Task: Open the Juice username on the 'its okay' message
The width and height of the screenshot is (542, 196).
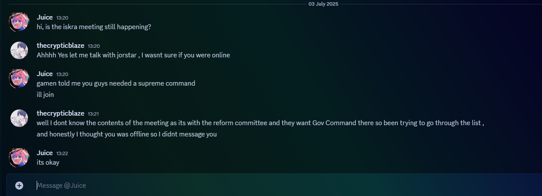Action: click(45, 153)
